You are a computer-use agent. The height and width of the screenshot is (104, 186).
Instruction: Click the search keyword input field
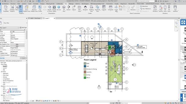[x=146, y=1]
